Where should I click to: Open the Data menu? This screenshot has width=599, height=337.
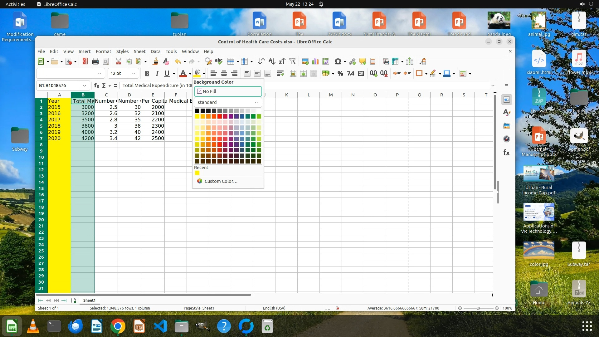pos(155,51)
